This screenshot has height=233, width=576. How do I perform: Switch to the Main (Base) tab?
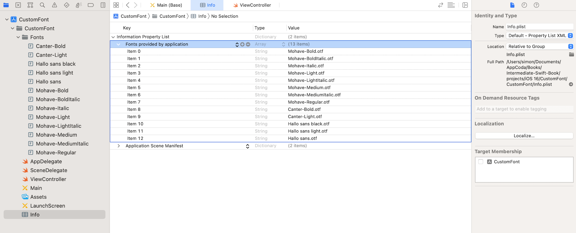pyautogui.click(x=166, y=5)
